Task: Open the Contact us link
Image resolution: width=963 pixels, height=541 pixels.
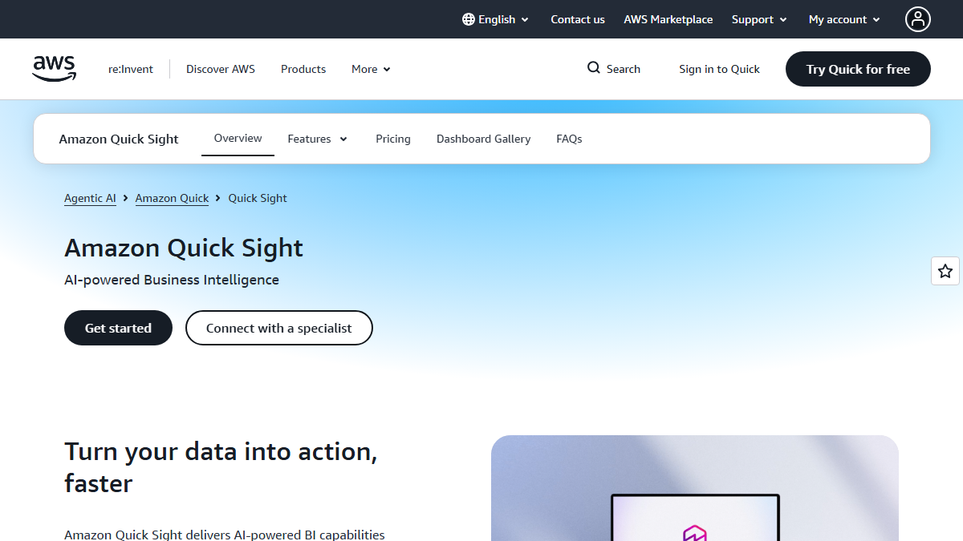Action: tap(578, 19)
